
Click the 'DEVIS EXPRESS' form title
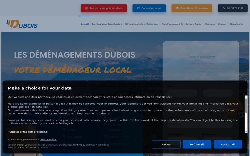pos(201,57)
